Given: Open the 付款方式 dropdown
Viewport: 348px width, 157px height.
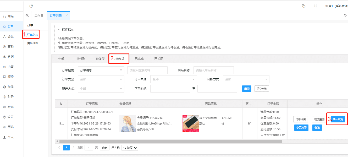Looking at the screenshot, I should (x=246, y=79).
